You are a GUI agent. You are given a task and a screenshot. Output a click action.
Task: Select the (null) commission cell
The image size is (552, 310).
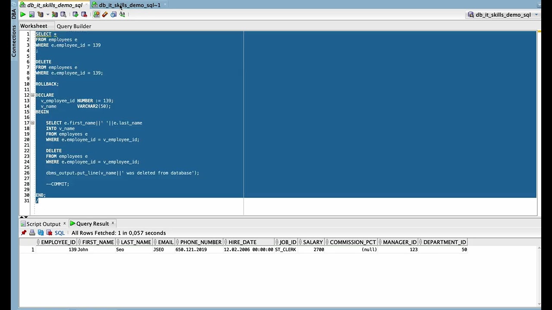pyautogui.click(x=351, y=250)
